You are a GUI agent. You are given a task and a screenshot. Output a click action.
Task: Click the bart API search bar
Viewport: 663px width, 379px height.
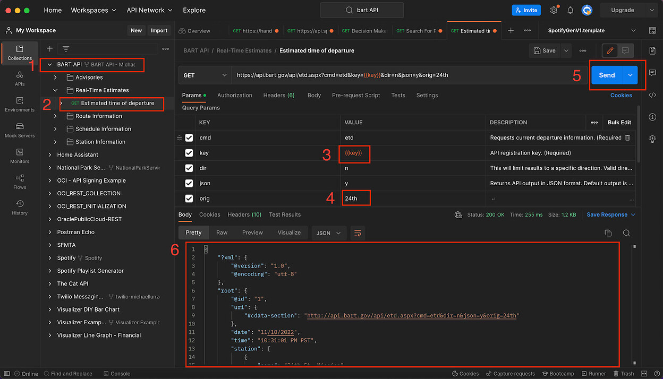(361, 10)
